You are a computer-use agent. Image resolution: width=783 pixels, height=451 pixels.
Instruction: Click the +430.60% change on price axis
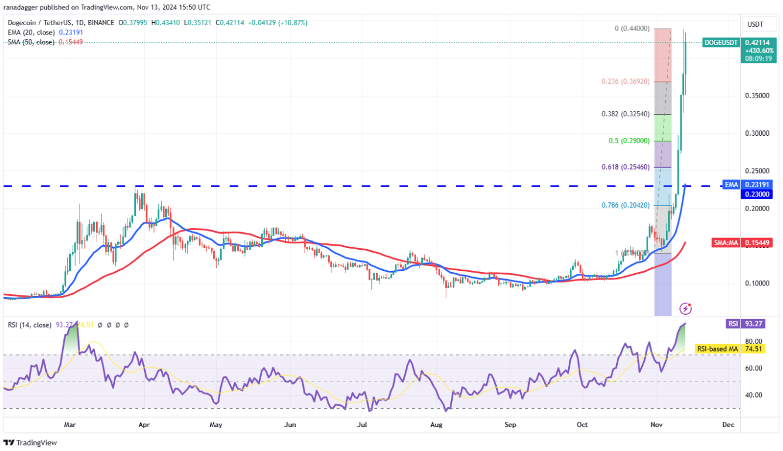pos(759,50)
